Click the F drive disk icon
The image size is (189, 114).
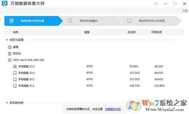click(15, 86)
